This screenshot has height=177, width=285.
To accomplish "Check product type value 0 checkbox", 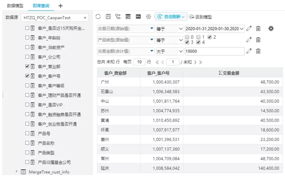I will pyautogui.click(x=187, y=37).
